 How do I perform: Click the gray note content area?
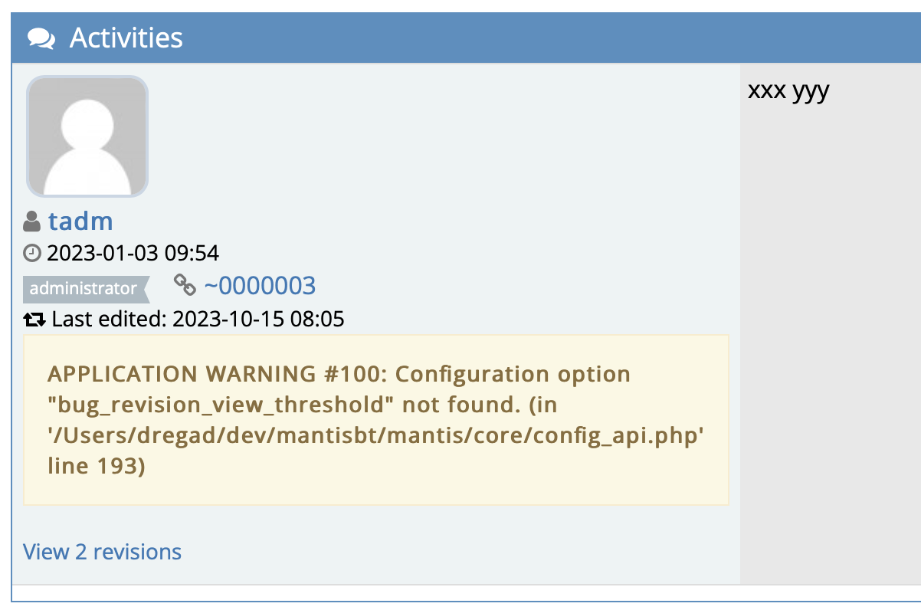(x=831, y=323)
